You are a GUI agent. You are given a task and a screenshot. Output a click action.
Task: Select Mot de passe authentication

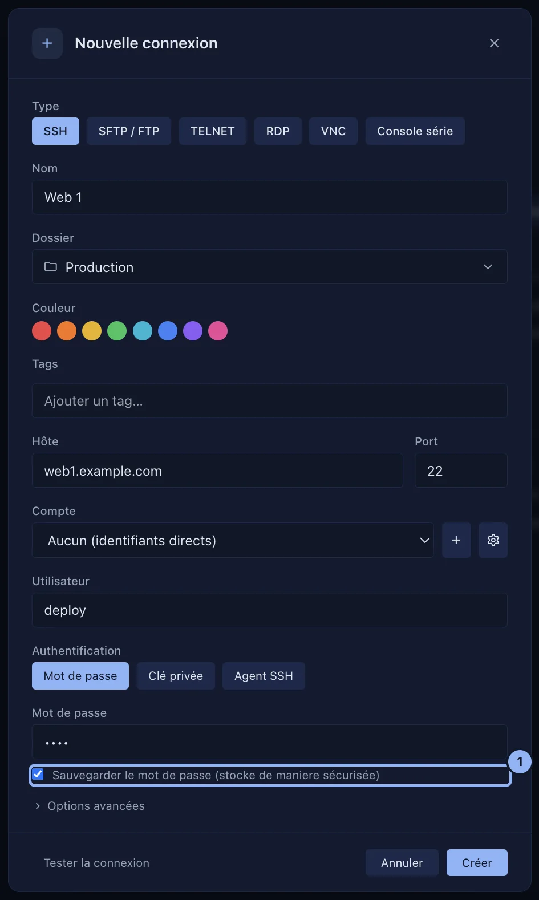click(x=80, y=676)
